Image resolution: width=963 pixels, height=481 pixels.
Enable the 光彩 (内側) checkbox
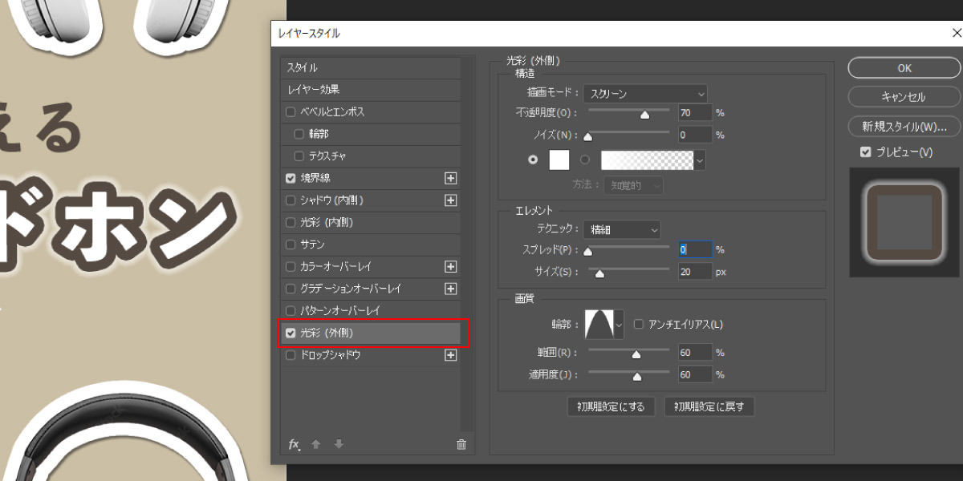pos(291,222)
